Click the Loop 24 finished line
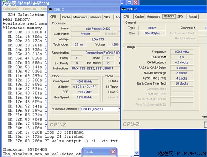207x157 pixels. pyautogui.click(x=46, y=136)
